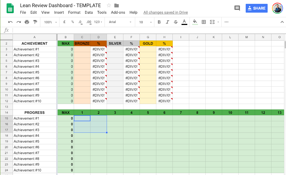The image size is (286, 175).
Task: Open the View menu
Action: click(x=46, y=12)
